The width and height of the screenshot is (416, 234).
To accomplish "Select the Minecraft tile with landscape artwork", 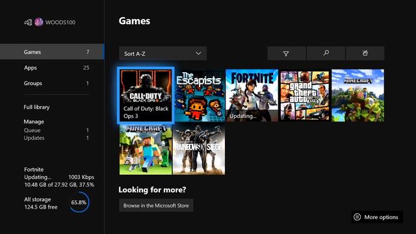I will [x=358, y=96].
